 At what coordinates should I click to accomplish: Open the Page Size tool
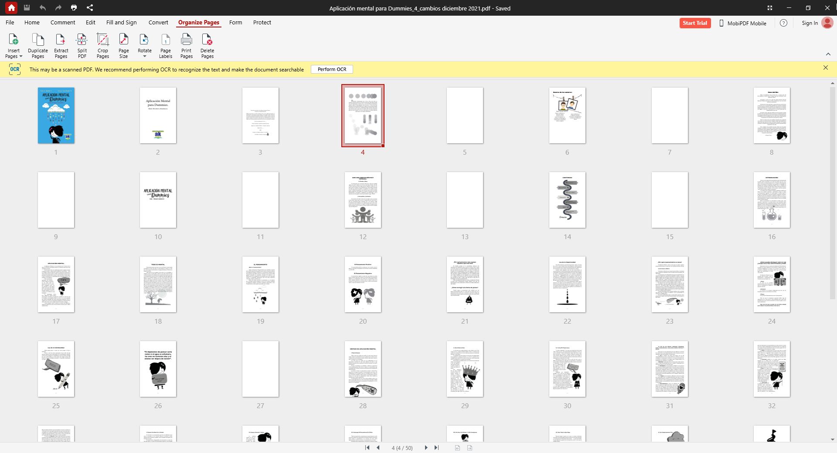tap(124, 46)
